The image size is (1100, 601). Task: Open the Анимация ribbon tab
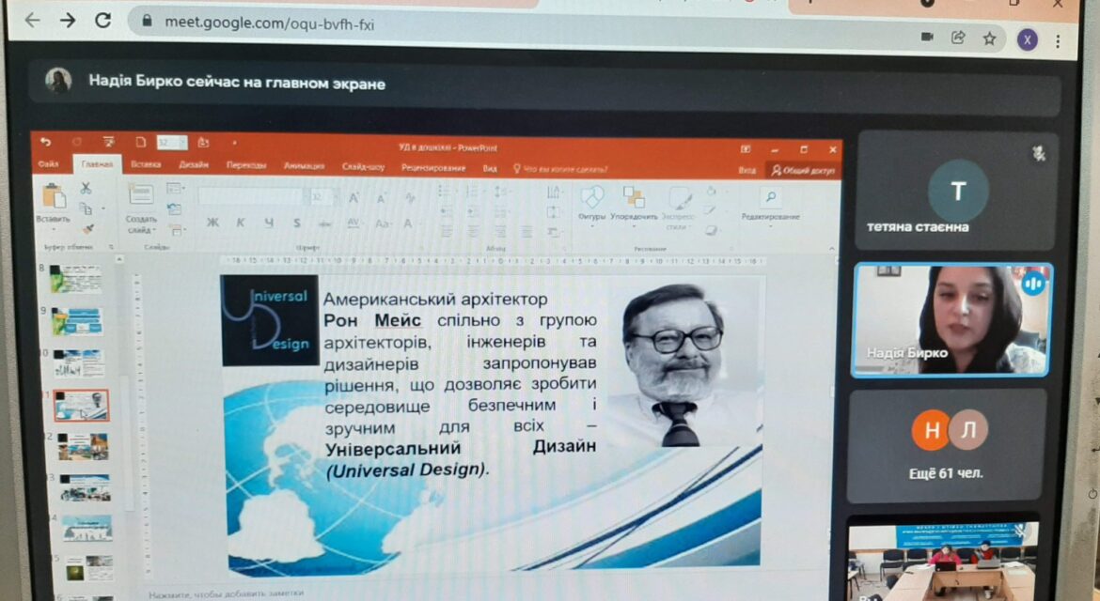304,166
